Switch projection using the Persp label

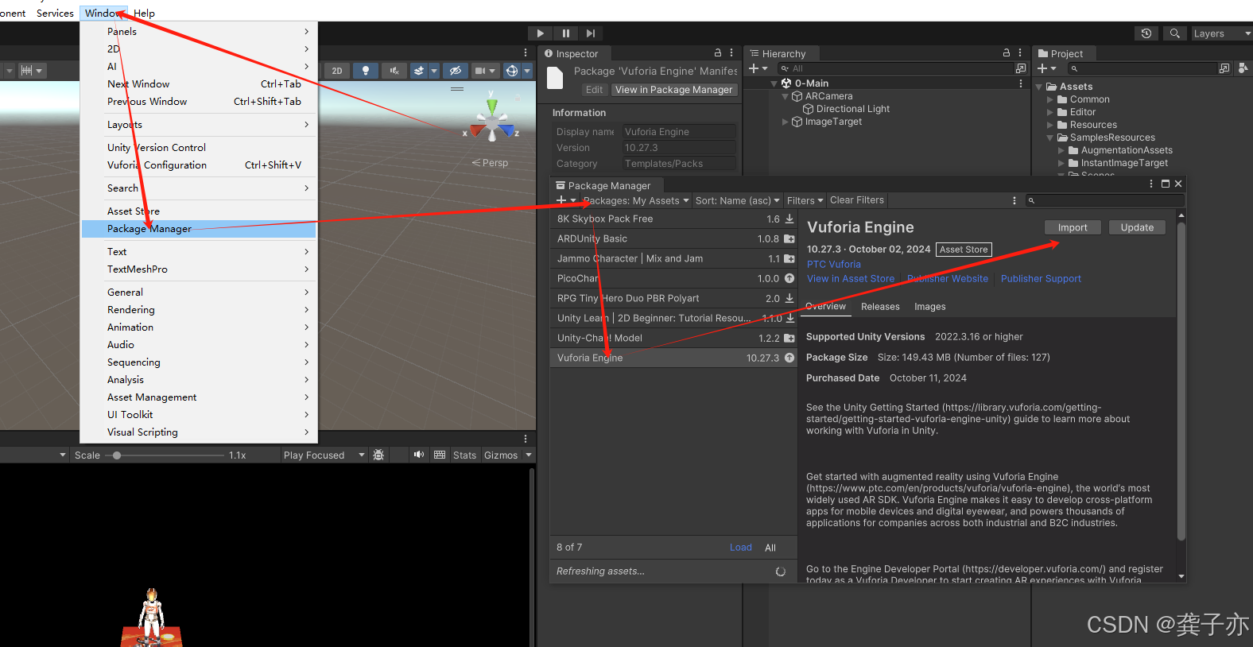(x=491, y=163)
